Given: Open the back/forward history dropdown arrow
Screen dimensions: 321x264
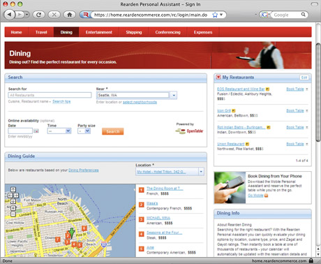Looking at the screenshot, I should pos(27,15).
